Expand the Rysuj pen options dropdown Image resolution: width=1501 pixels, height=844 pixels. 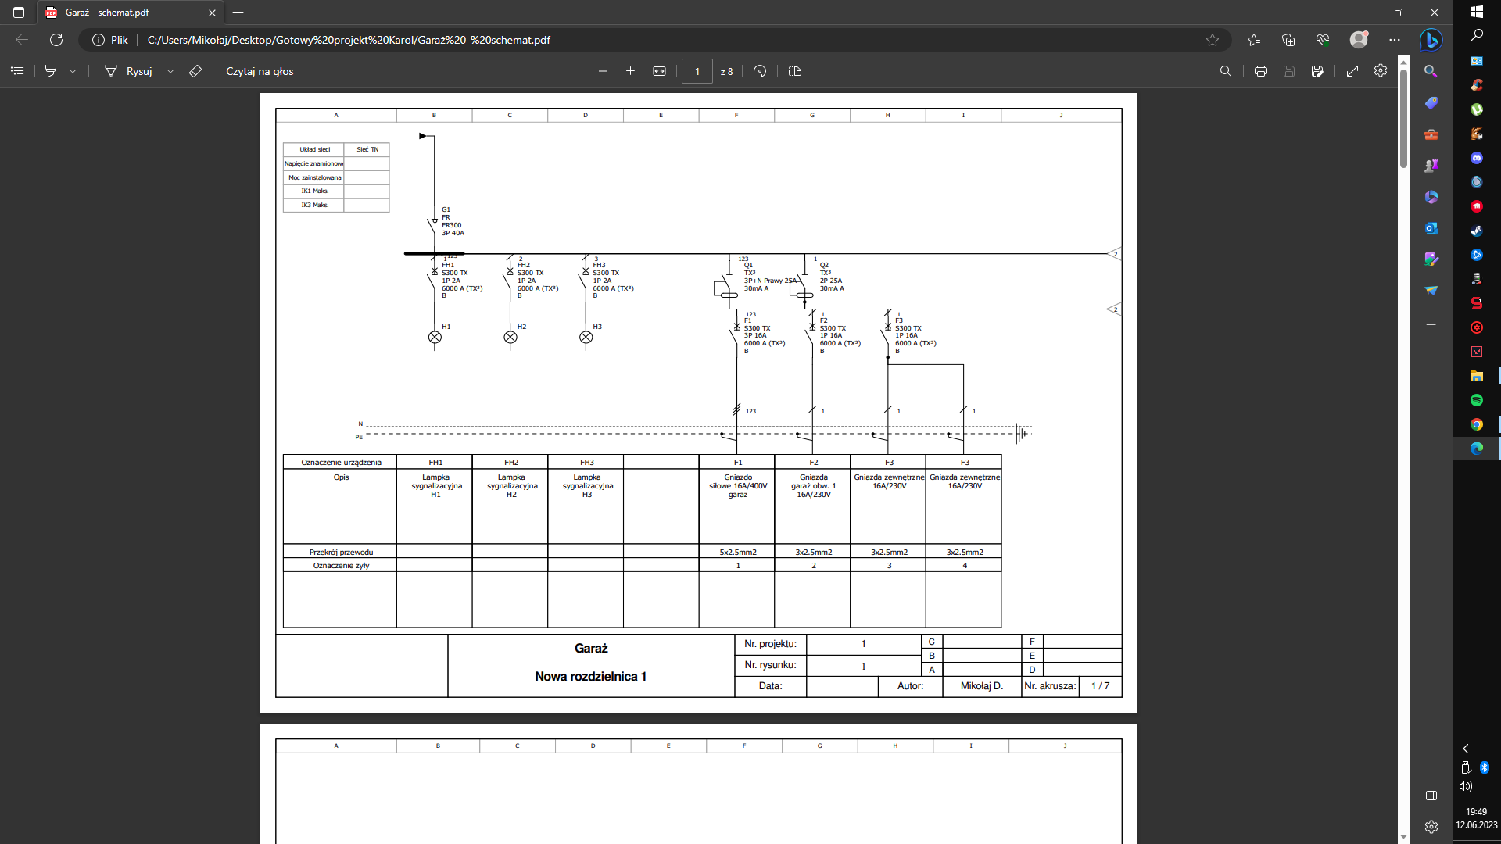coord(170,71)
